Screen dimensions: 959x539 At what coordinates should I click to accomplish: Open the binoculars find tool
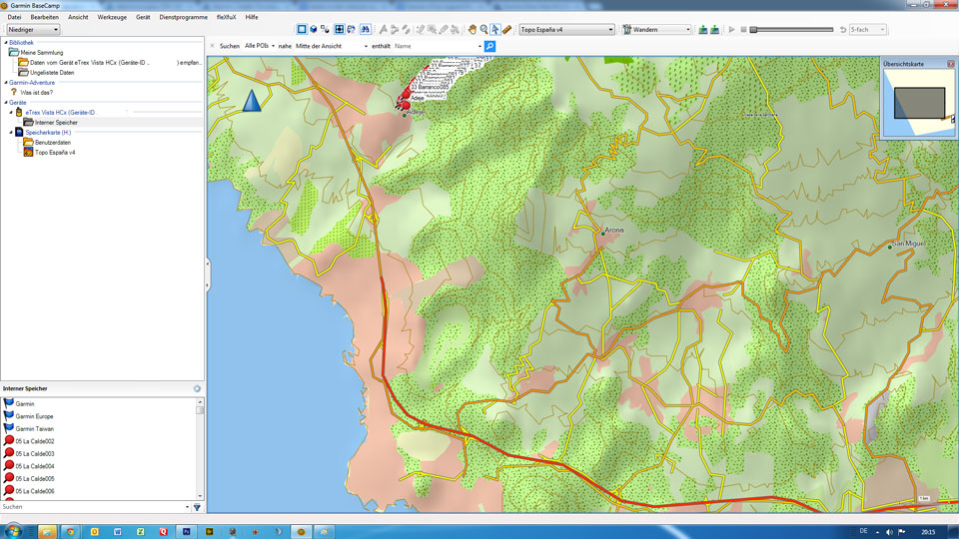tap(366, 29)
